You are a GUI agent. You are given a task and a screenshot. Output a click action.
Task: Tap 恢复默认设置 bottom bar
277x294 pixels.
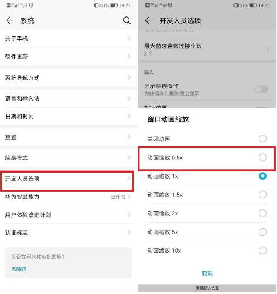pyautogui.click(x=207, y=288)
